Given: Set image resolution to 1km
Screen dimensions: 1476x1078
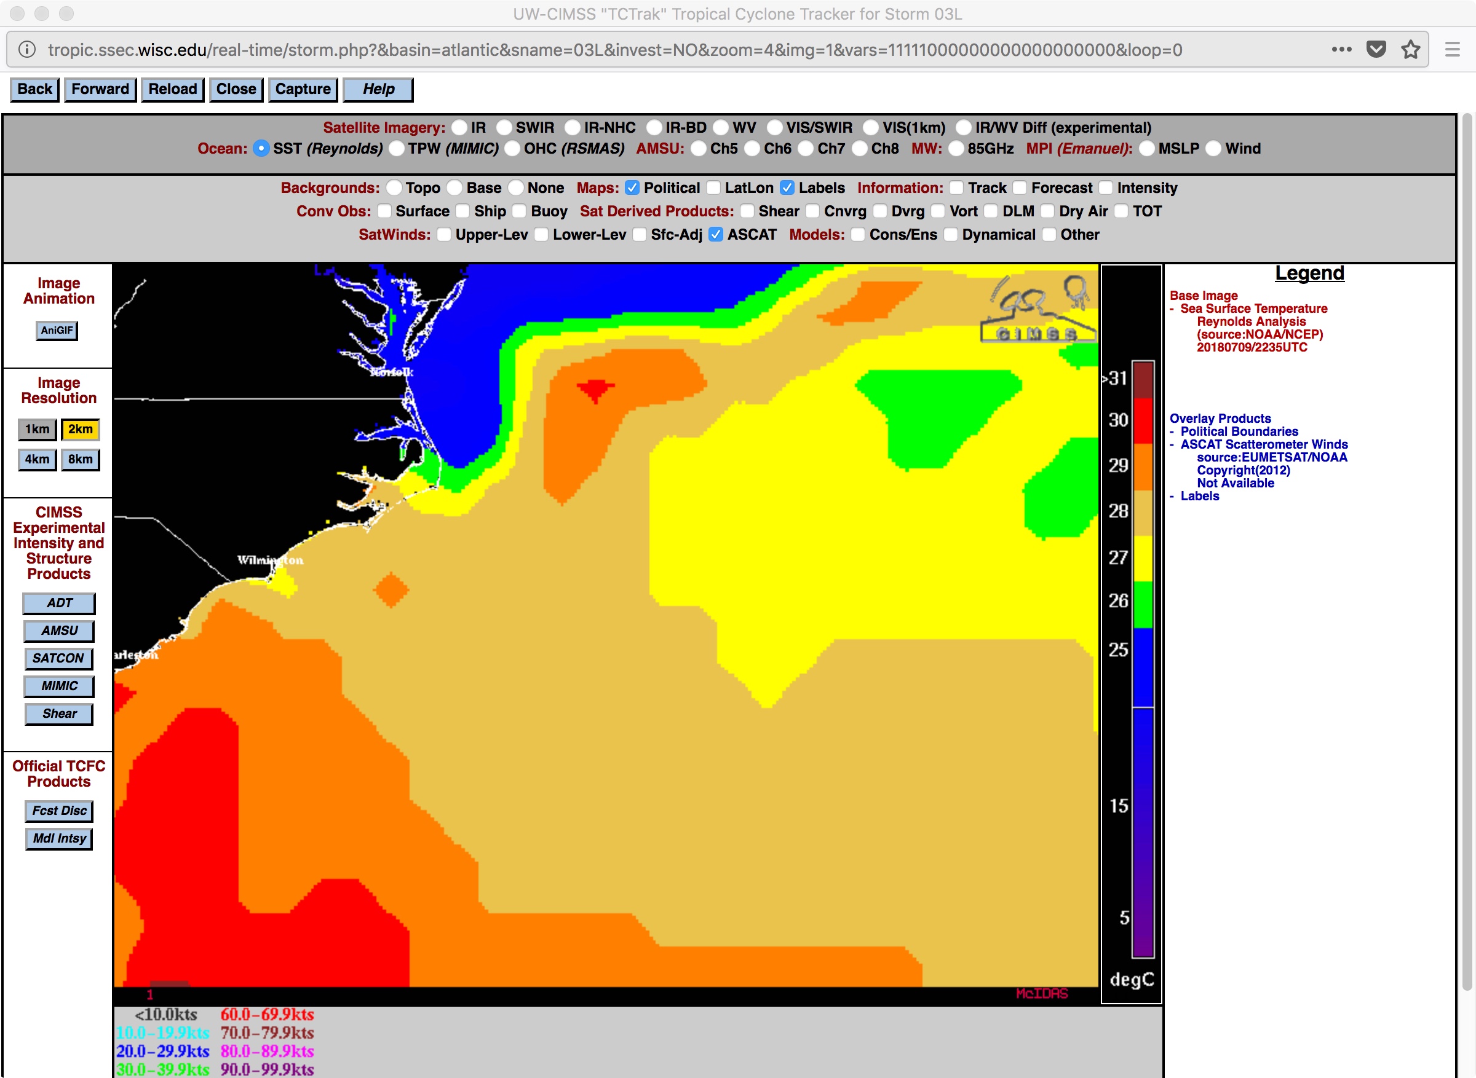Looking at the screenshot, I should pyautogui.click(x=38, y=430).
